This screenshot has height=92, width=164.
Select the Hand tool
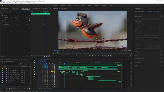(34, 74)
